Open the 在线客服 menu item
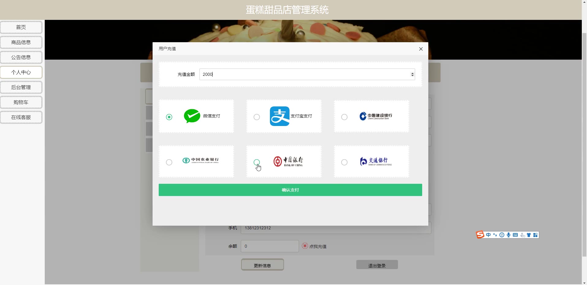 pyautogui.click(x=21, y=117)
